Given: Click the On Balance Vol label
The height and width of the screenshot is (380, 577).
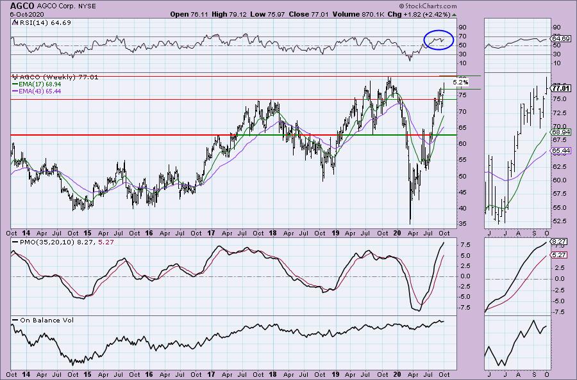Looking at the screenshot, I should click(47, 320).
